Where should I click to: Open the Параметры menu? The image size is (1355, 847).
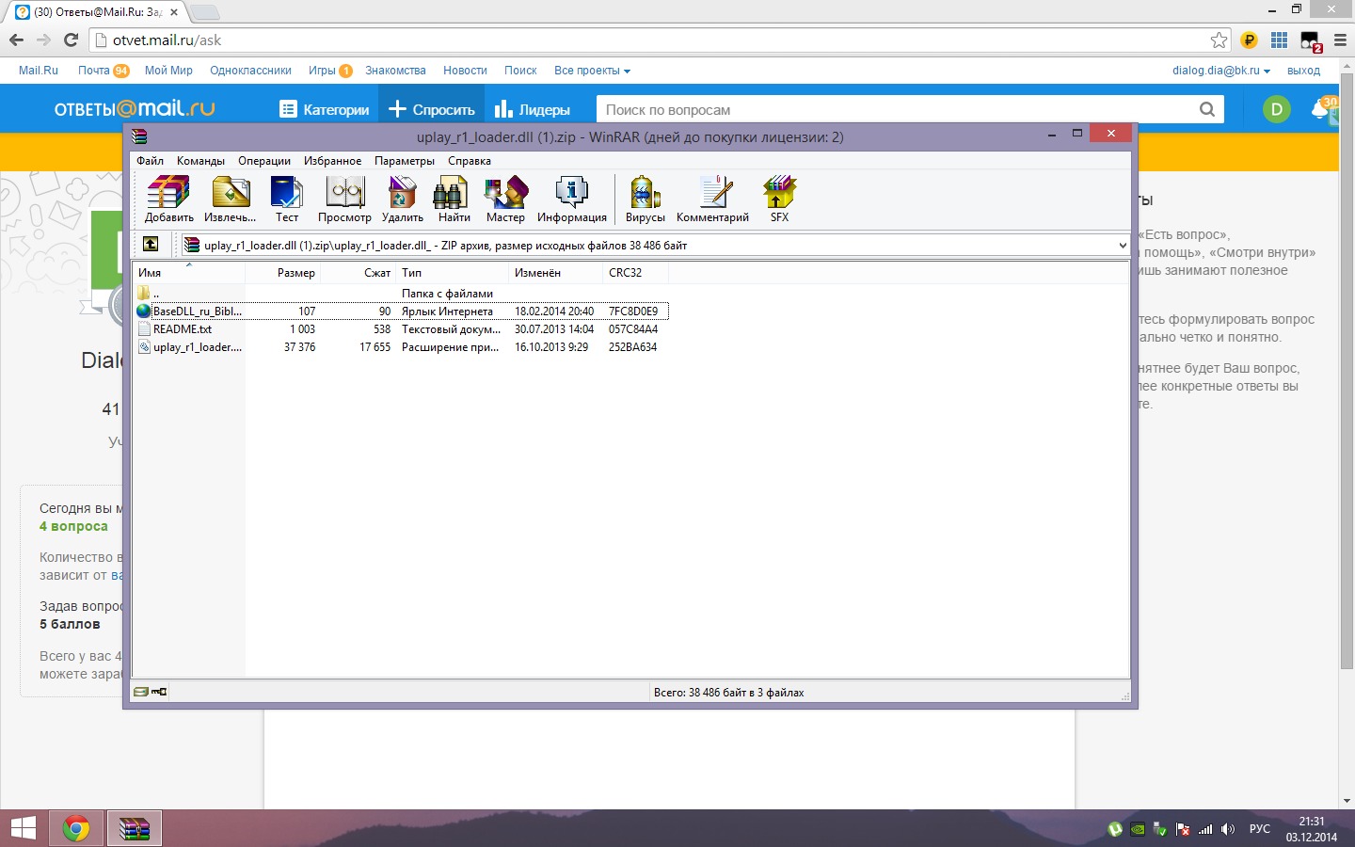click(x=405, y=161)
